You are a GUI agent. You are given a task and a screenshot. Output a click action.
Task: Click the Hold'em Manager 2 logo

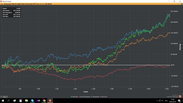(180, 96)
